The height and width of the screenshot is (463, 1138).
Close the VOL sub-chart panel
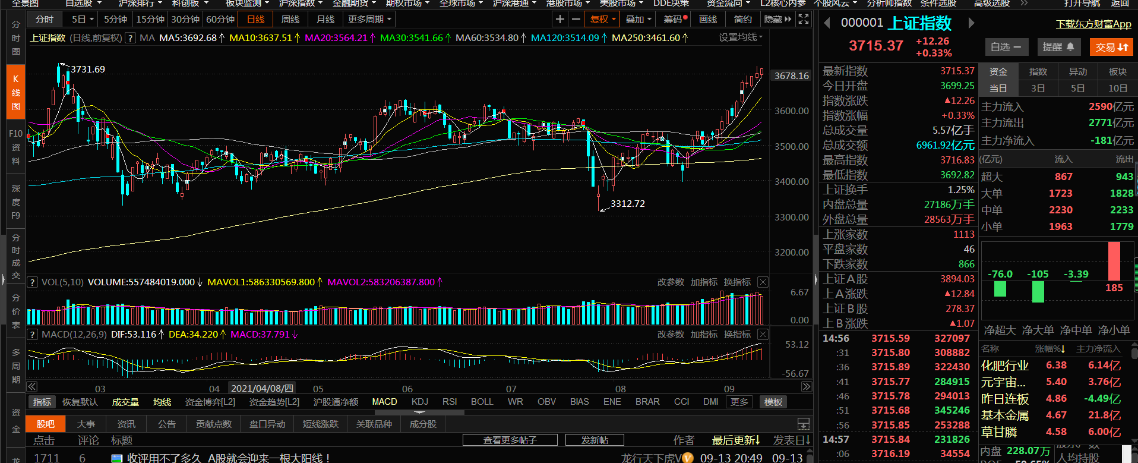coord(763,282)
